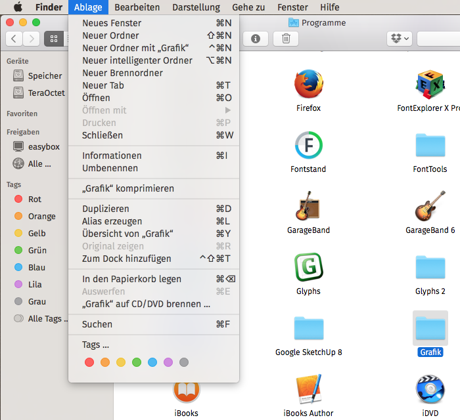460x420 pixels.
Task: Switch to icon view mode
Action: tap(53, 39)
